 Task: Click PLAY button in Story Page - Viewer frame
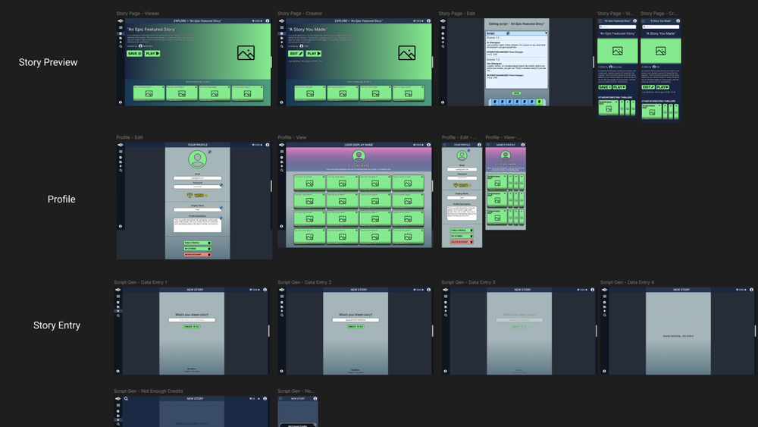tap(152, 53)
